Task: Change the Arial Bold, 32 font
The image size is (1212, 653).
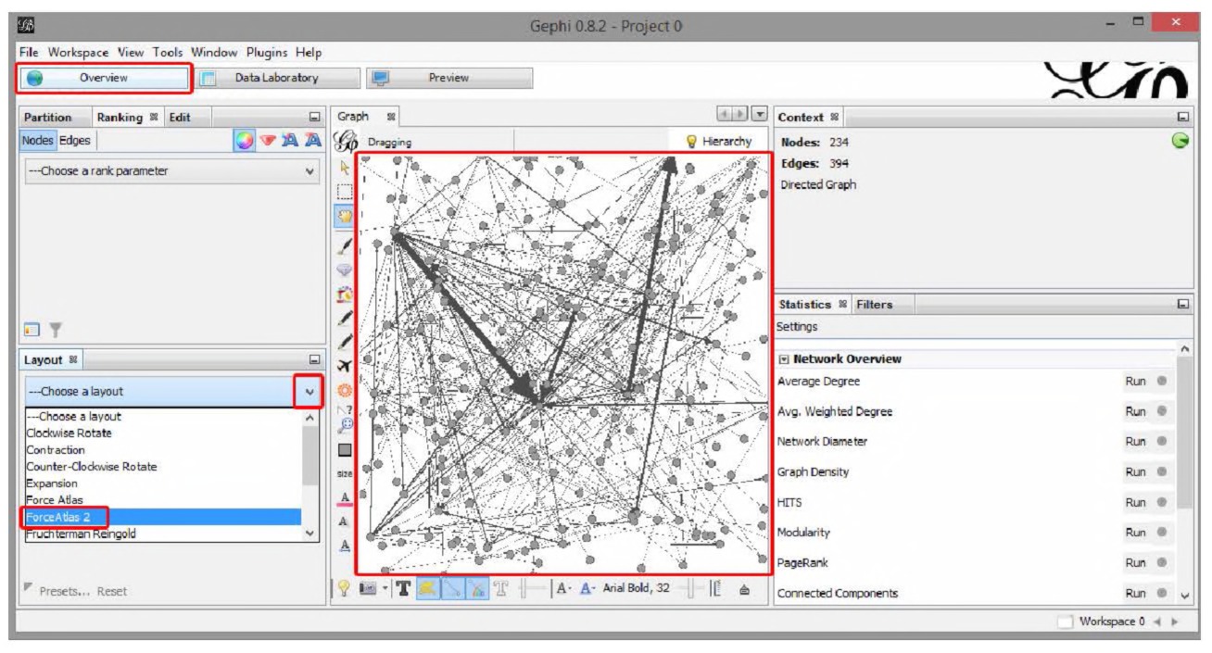Action: 637,588
